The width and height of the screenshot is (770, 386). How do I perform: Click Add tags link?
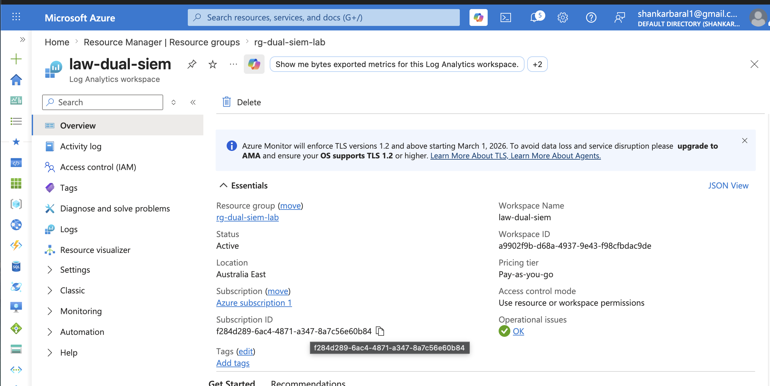click(233, 363)
